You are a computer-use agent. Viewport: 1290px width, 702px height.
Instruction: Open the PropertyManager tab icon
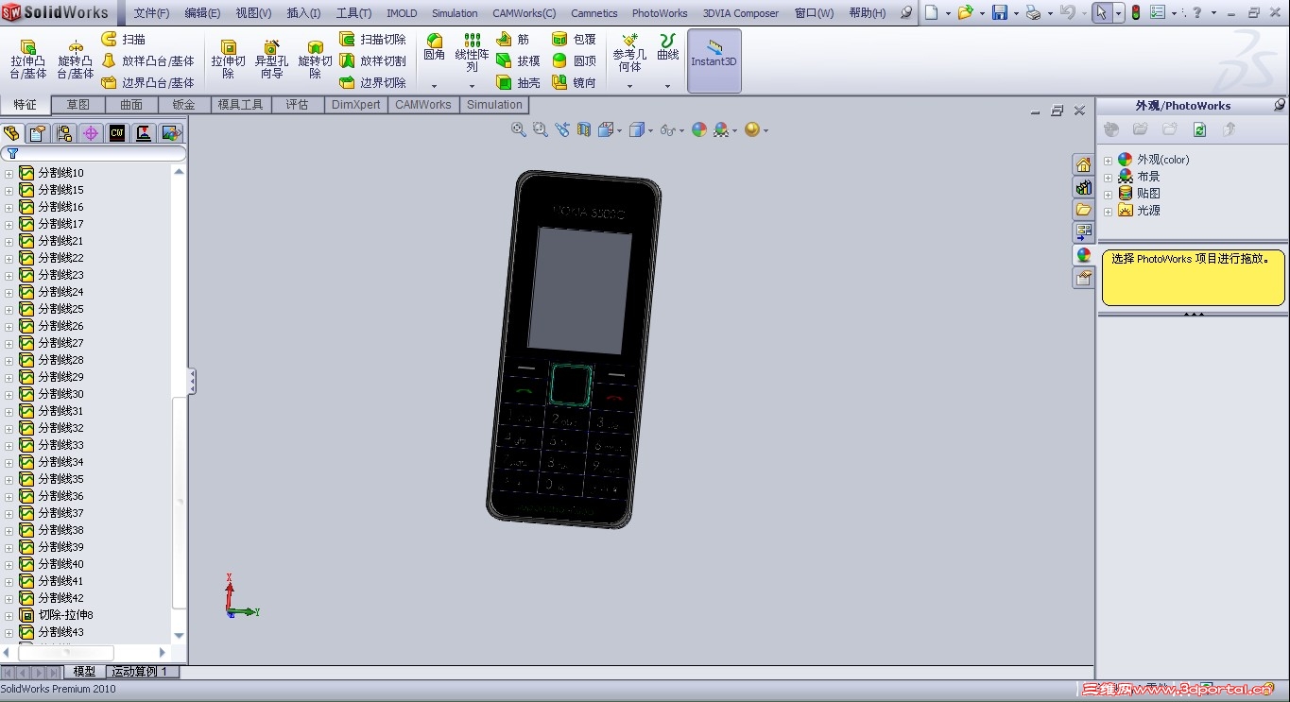coord(37,133)
